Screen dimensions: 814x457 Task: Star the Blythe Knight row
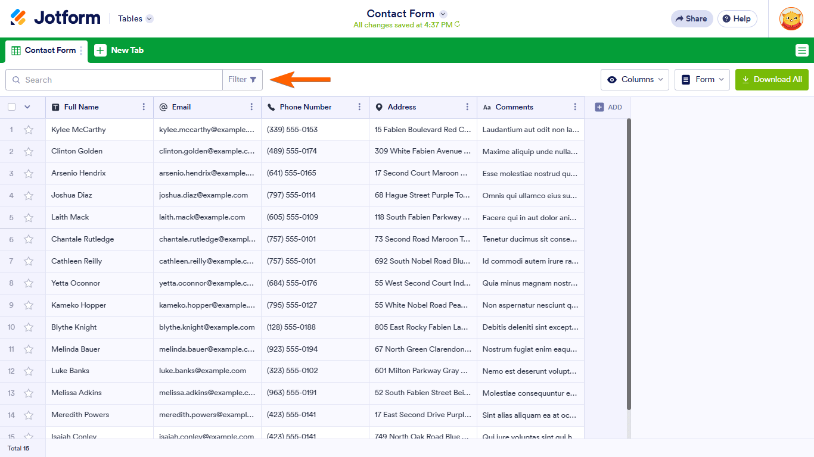click(29, 327)
